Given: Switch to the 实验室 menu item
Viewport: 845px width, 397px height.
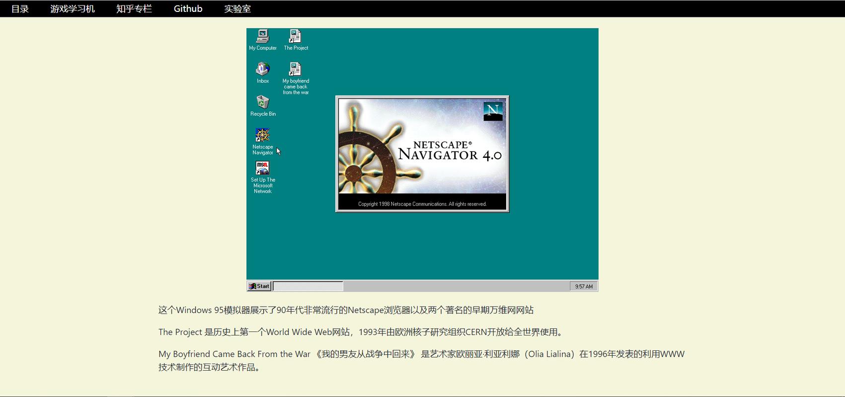Looking at the screenshot, I should tap(237, 9).
